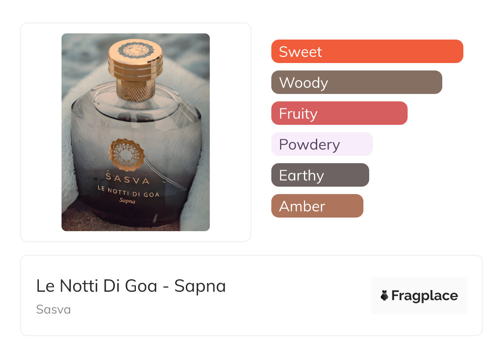Screen dimensions: 503x356
Task: Click the mandala emblem on the cap top
Action: click(136, 50)
